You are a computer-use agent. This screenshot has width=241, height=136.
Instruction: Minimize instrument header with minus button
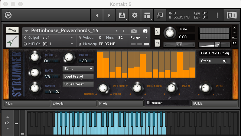coord(234,33)
